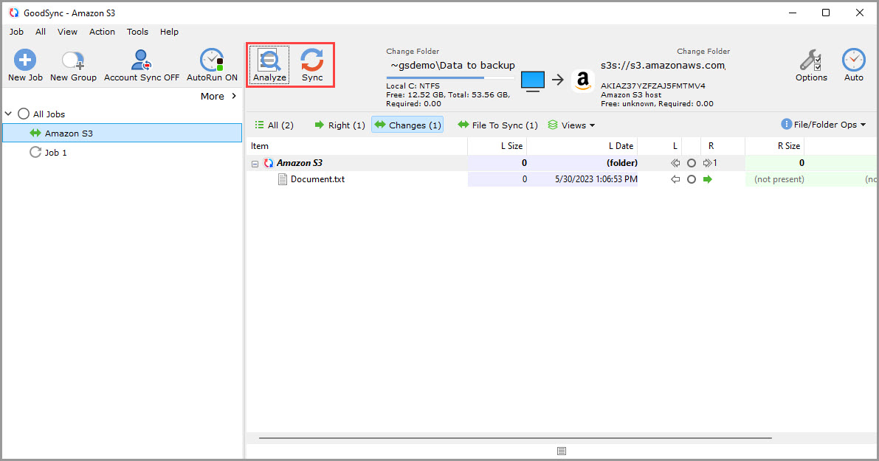Image resolution: width=879 pixels, height=461 pixels.
Task: Click the New Group icon
Action: (73, 60)
